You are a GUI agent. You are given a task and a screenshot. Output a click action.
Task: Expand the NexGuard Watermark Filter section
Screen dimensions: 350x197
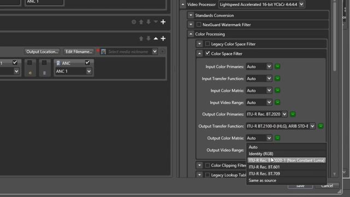click(x=191, y=25)
